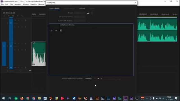This screenshot has width=180, height=101.
Task: Toggle A3 track targeting button
Action: point(11,68)
